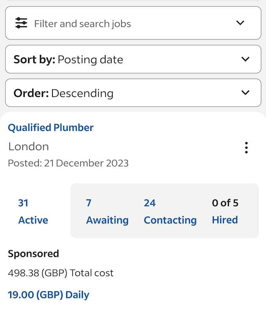This screenshot has height=312, width=266.
Task: Open the Sort by Posting date dropdown
Action: 133,59
